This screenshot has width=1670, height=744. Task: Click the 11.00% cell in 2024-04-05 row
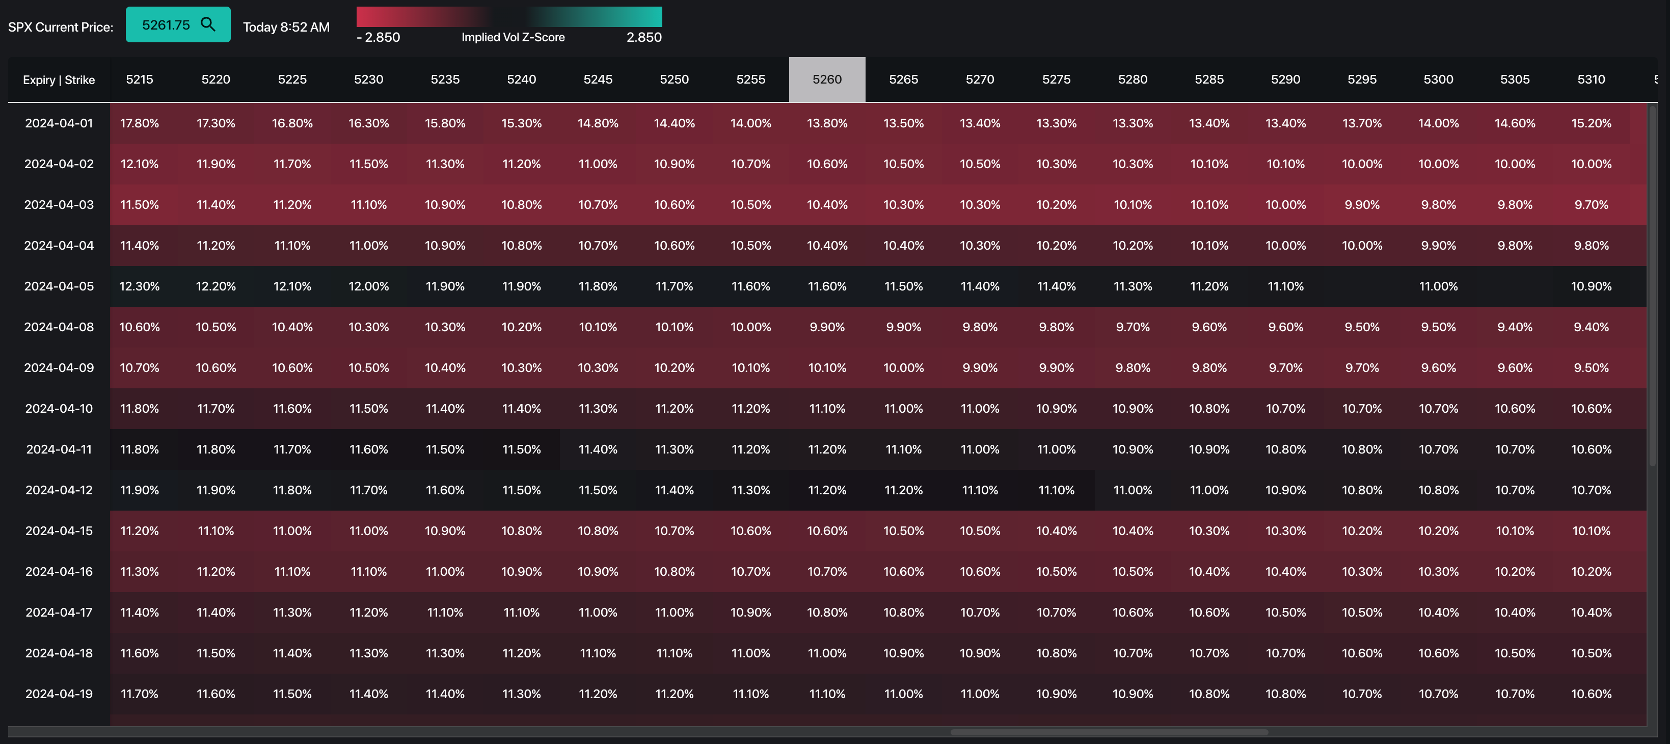(x=1438, y=286)
